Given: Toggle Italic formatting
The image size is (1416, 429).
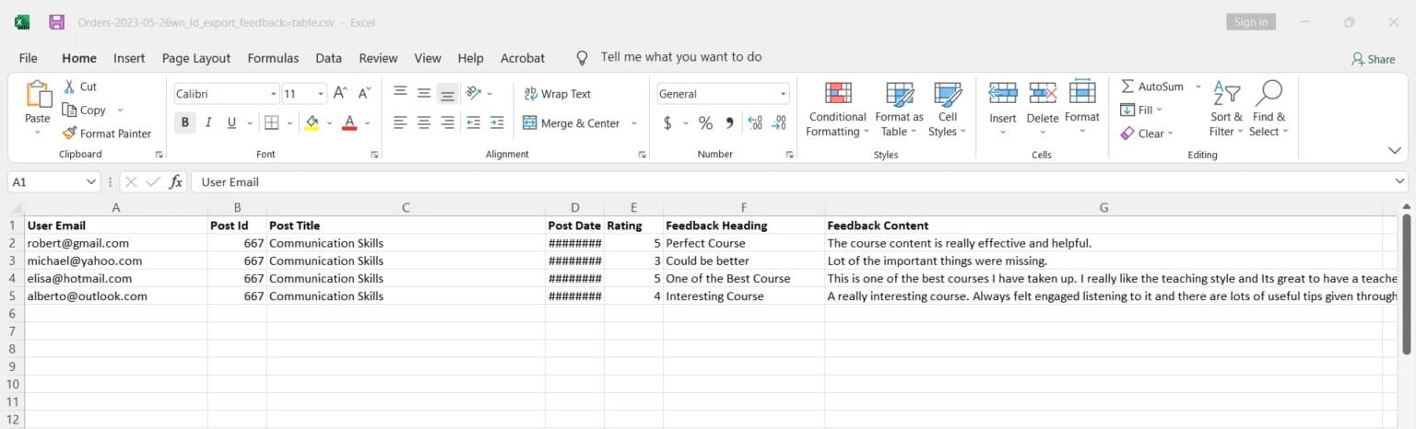Looking at the screenshot, I should 208,122.
